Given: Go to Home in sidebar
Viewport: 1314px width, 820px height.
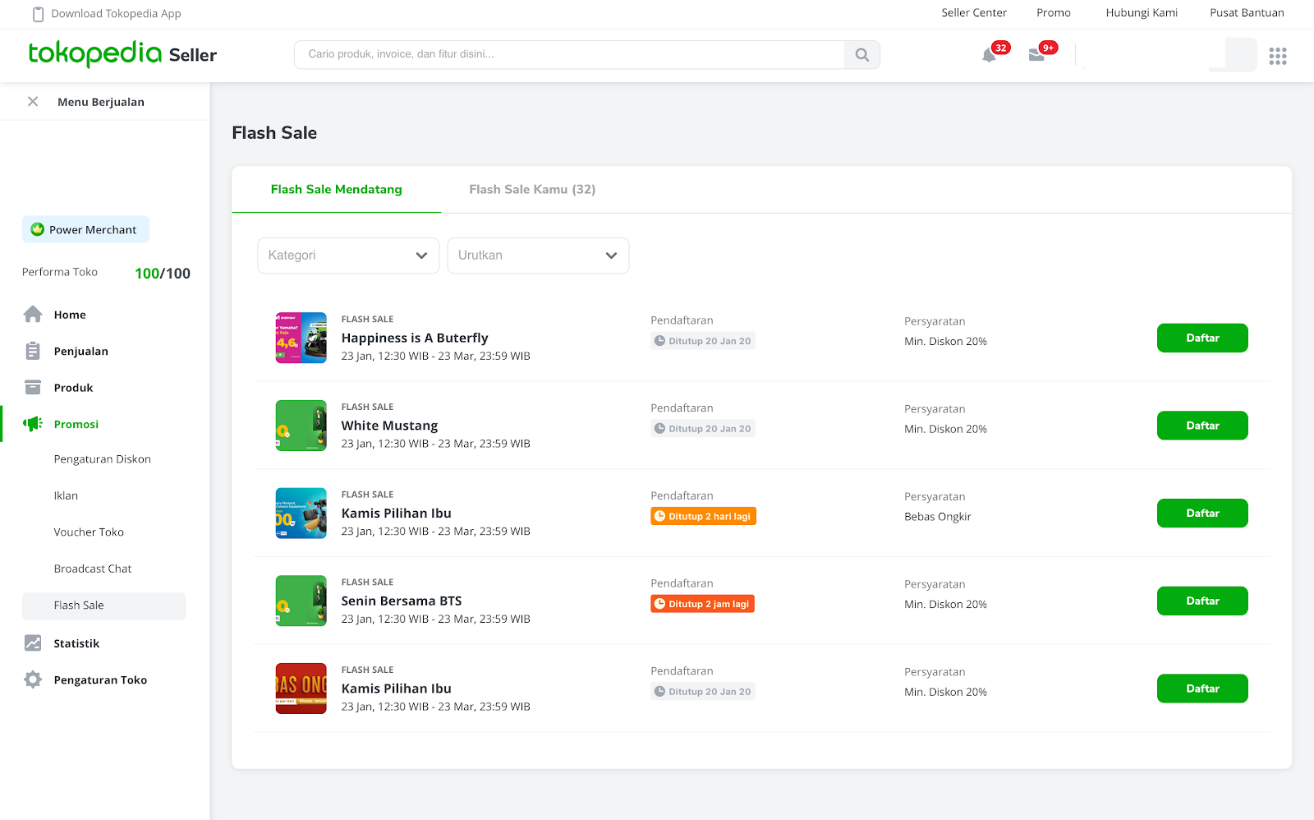Looking at the screenshot, I should 70,315.
